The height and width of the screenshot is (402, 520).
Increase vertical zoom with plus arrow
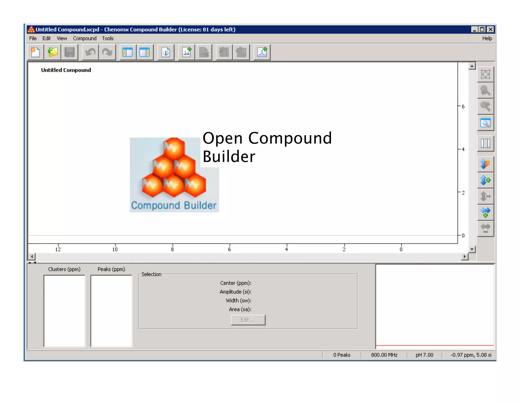(485, 180)
